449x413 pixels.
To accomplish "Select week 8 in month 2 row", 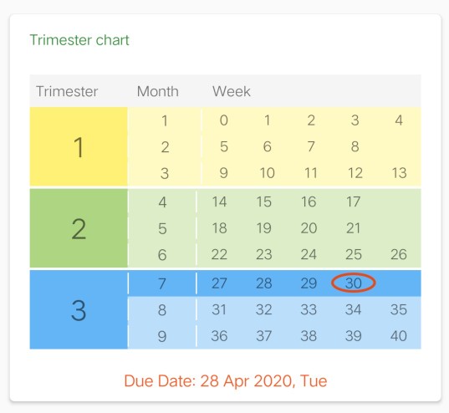I will (355, 146).
